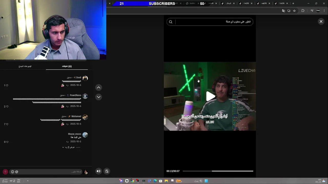
Task: Like PowrlReno's comment with the heart
Action: tap(7, 106)
